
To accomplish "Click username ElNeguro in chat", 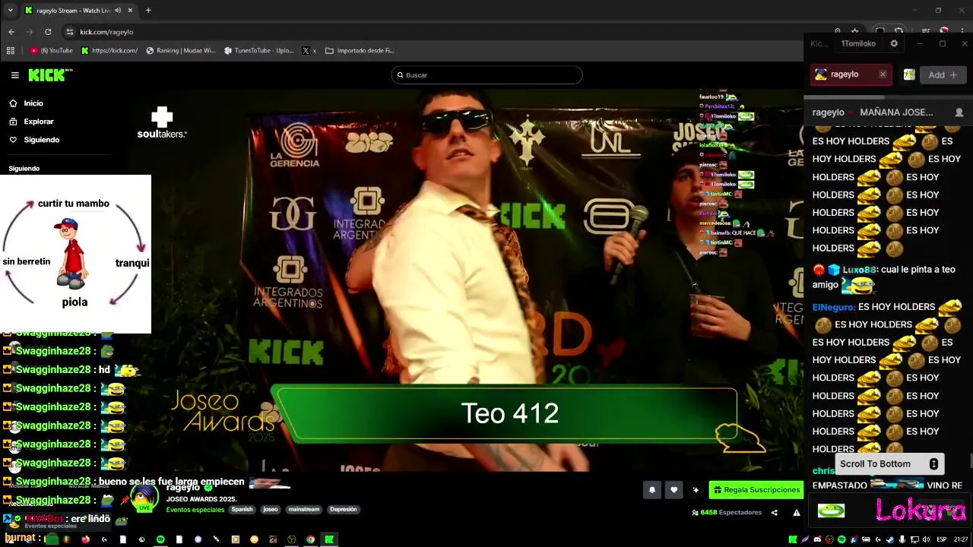I will click(833, 307).
